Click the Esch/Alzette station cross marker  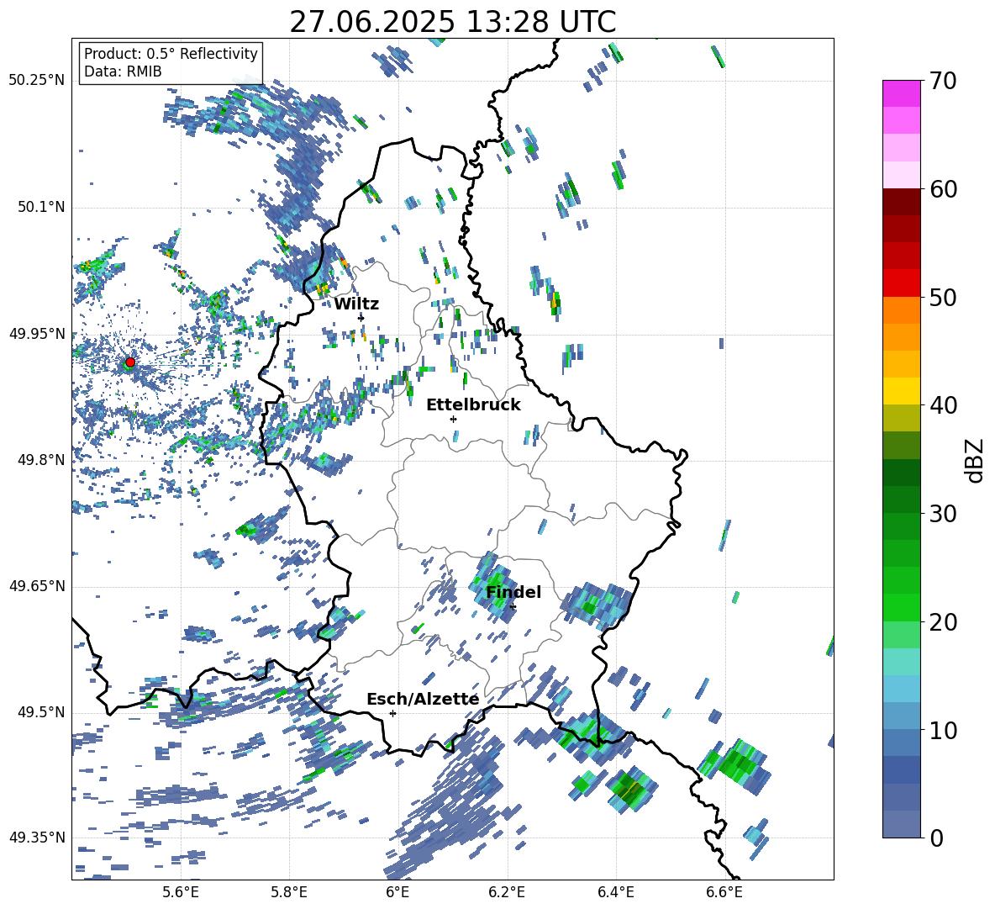point(392,713)
